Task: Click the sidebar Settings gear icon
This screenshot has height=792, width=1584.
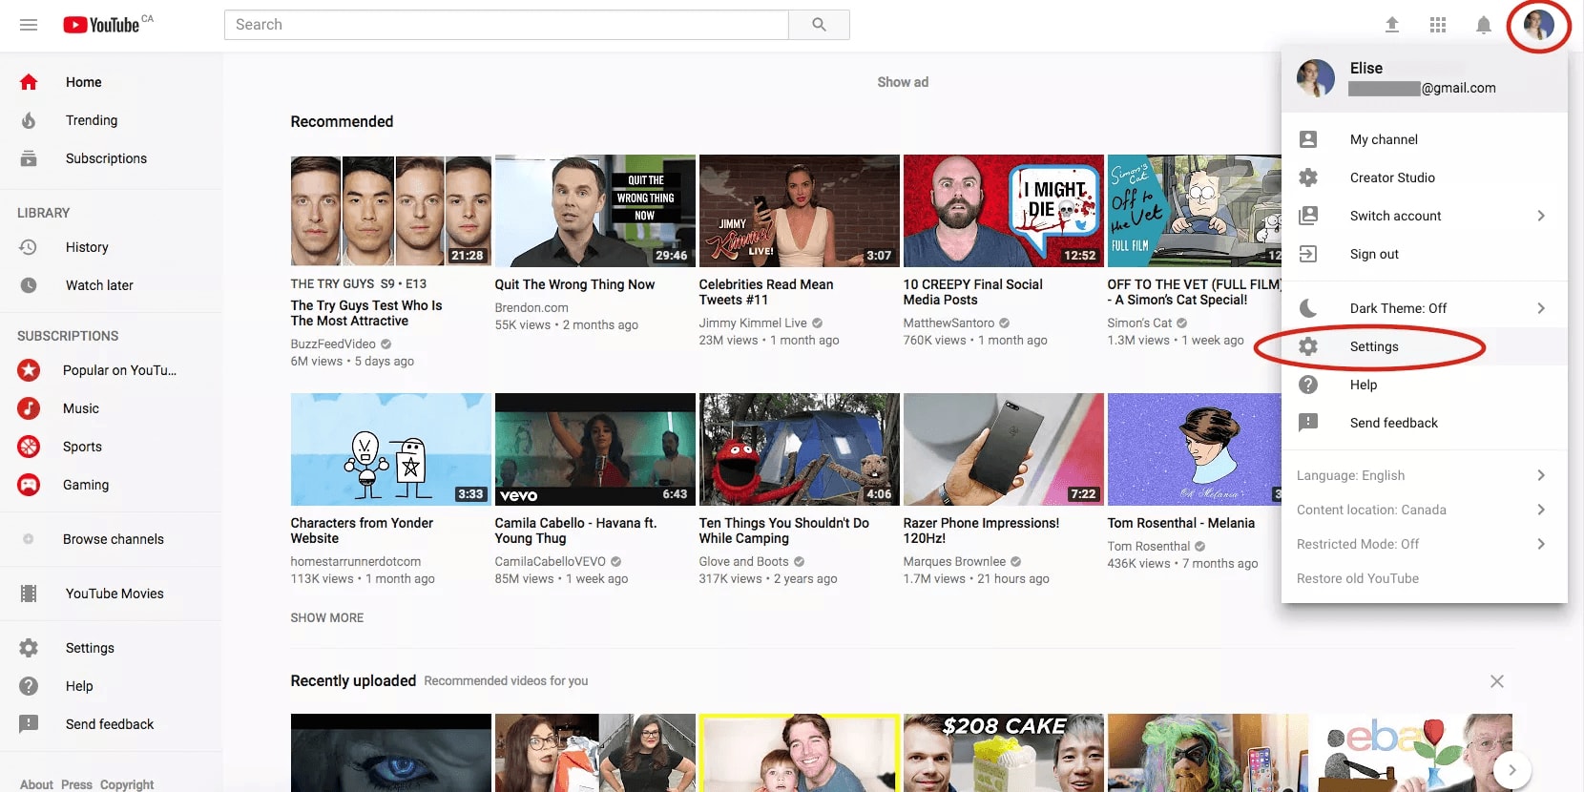Action: pyautogui.click(x=29, y=648)
